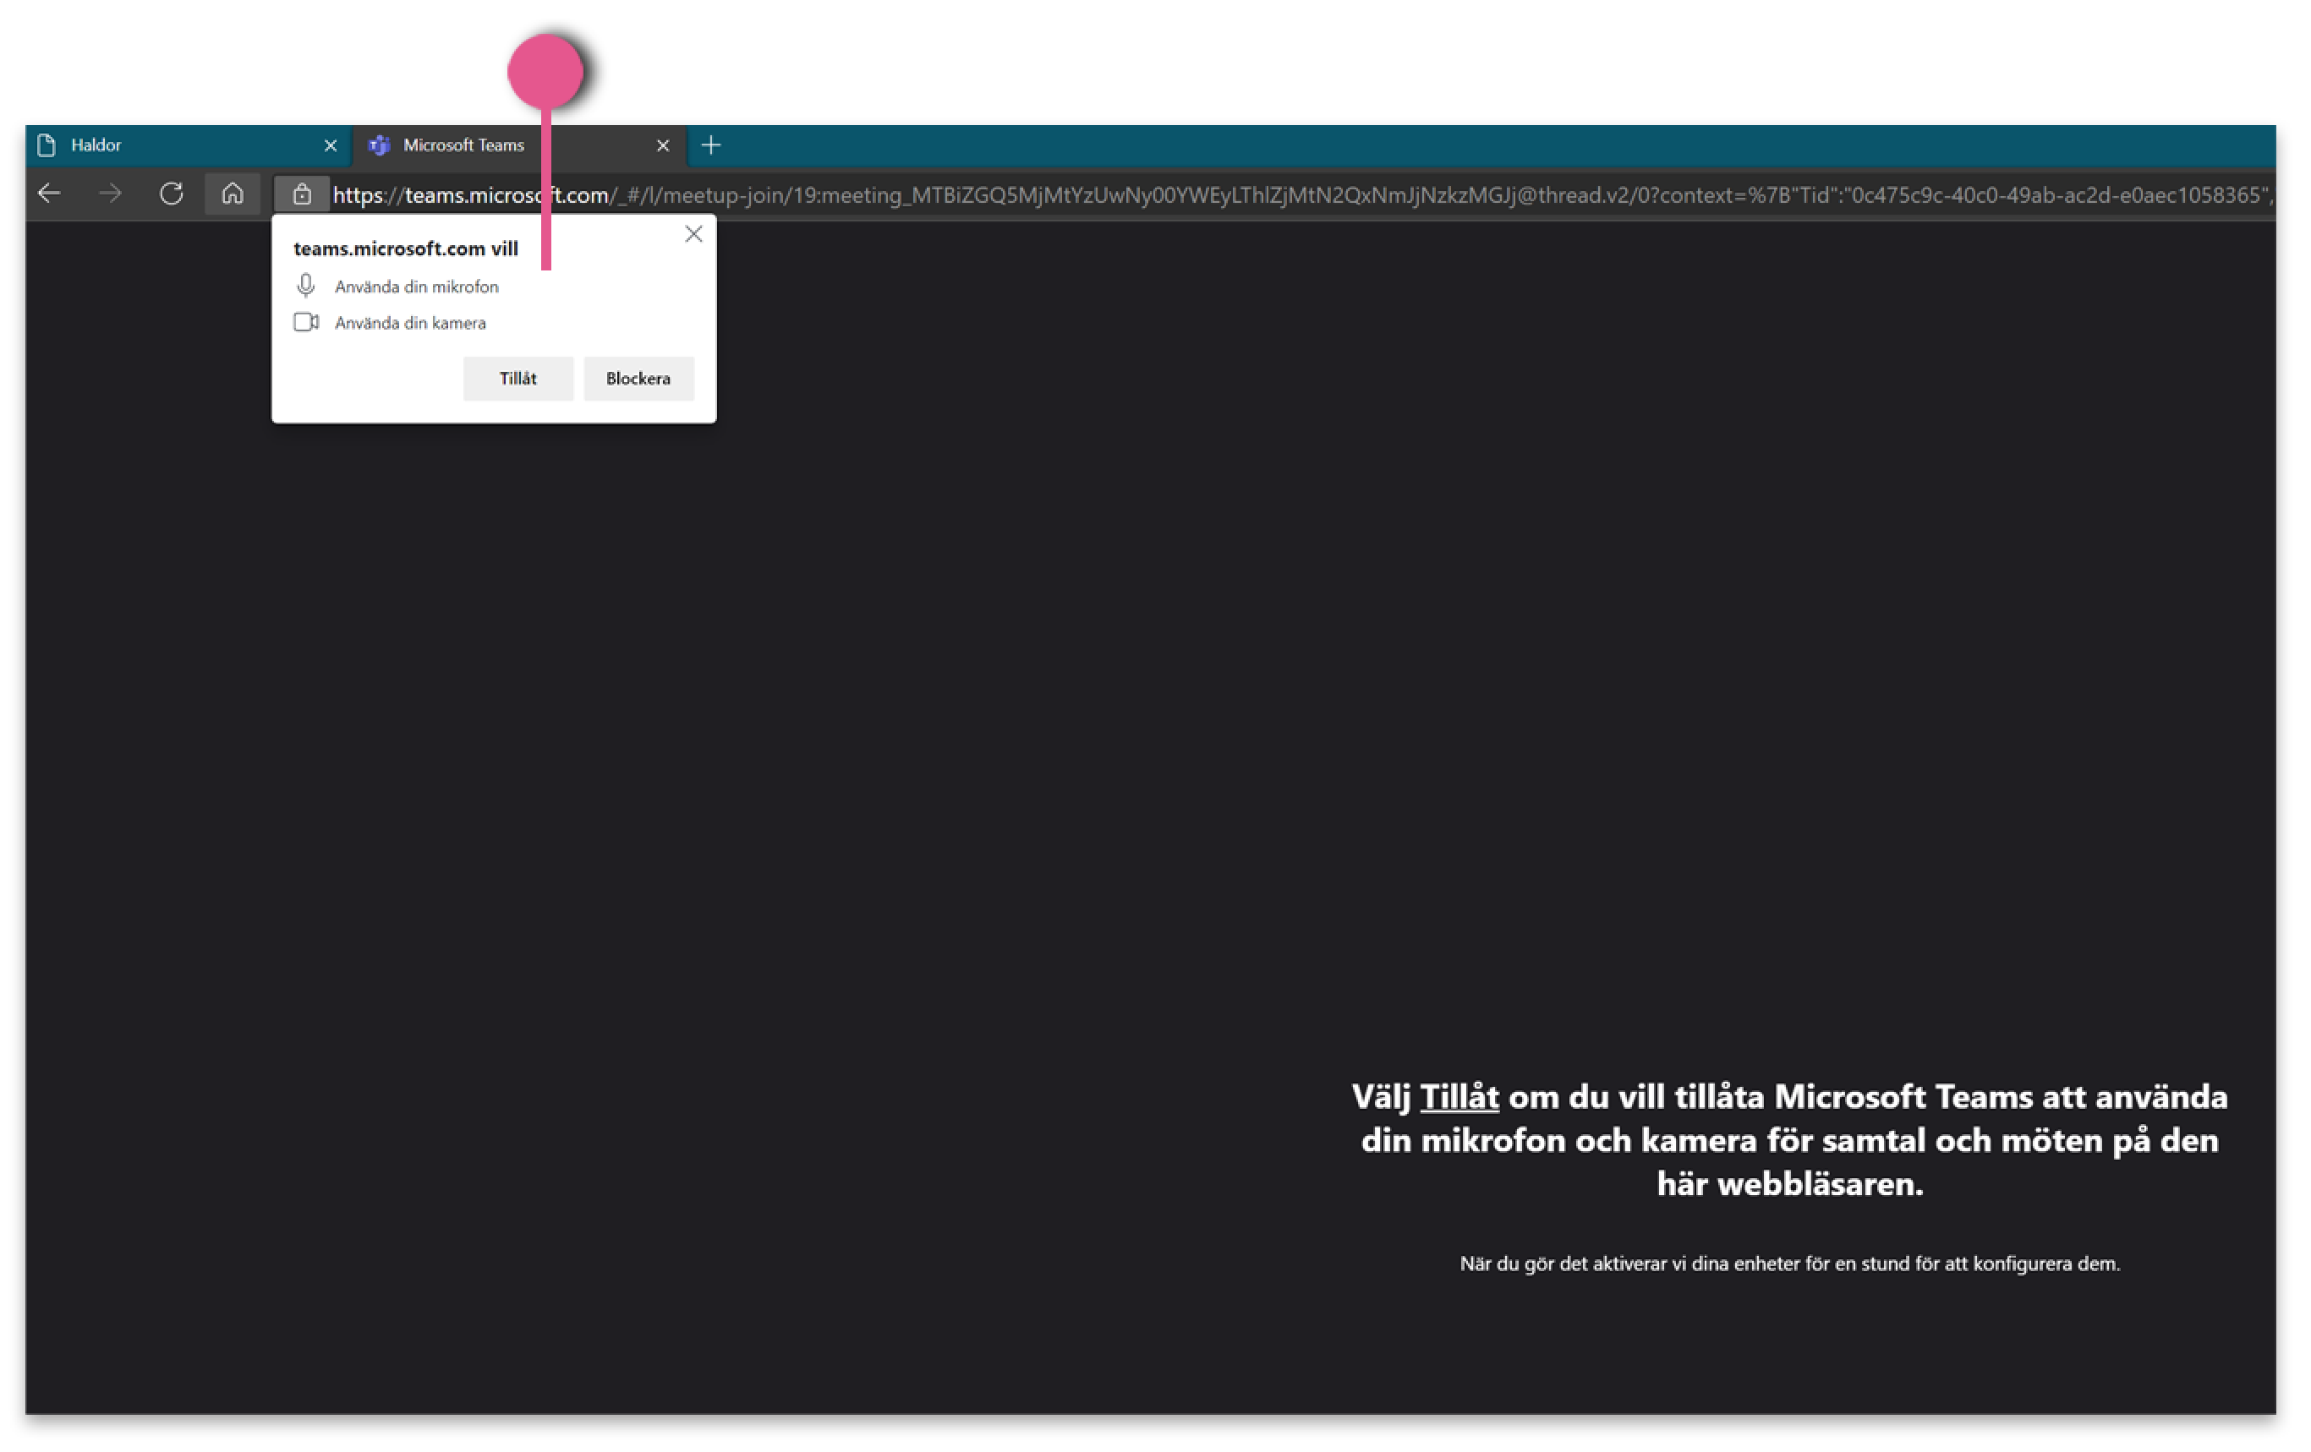Open a new tab with the plus icon
Viewport: 2311px width, 1452px height.
[x=711, y=145]
